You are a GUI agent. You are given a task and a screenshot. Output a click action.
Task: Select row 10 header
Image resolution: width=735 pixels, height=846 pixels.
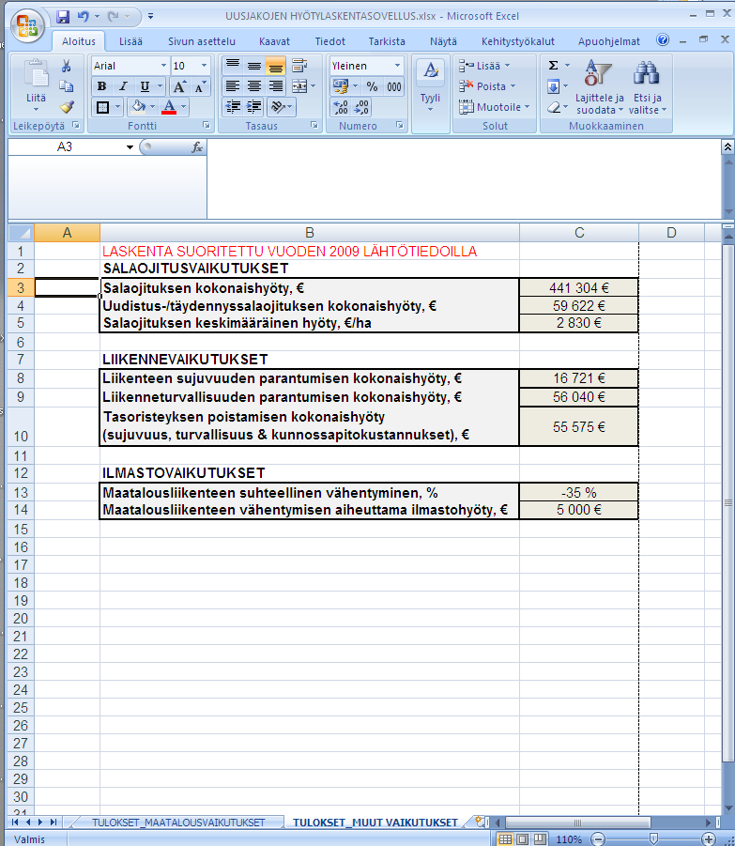click(x=21, y=426)
